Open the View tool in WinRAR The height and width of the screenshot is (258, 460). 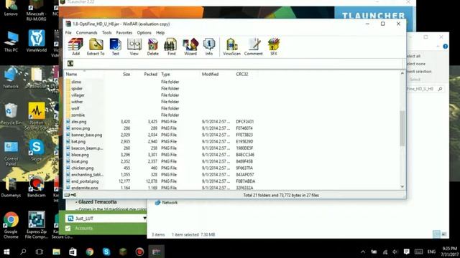134,47
